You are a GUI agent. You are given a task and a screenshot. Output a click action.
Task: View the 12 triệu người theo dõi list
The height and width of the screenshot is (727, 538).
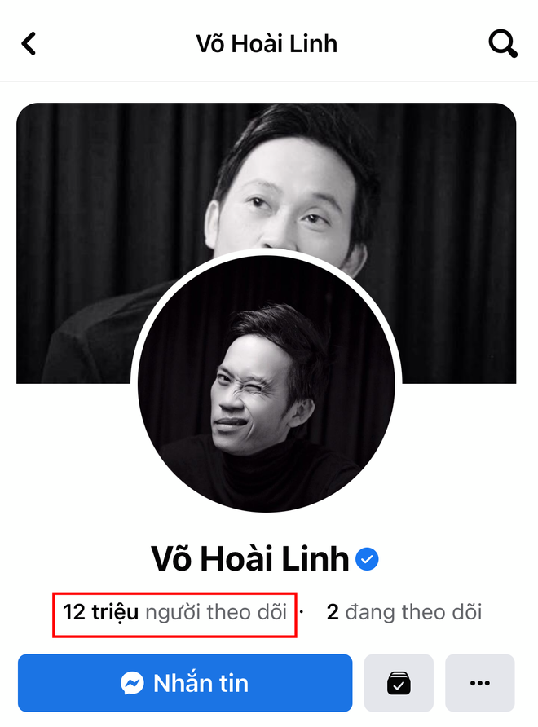[174, 612]
